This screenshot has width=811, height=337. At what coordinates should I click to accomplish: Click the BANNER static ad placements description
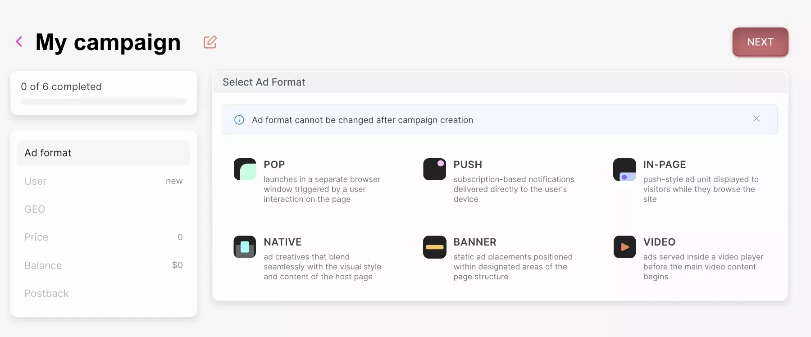click(x=513, y=267)
